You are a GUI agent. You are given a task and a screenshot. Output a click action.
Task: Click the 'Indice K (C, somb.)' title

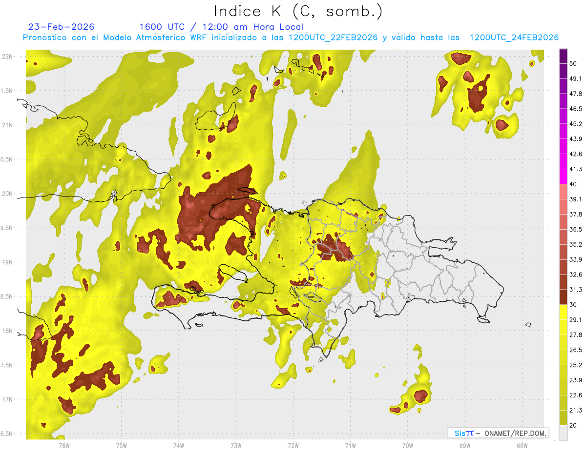(x=298, y=11)
